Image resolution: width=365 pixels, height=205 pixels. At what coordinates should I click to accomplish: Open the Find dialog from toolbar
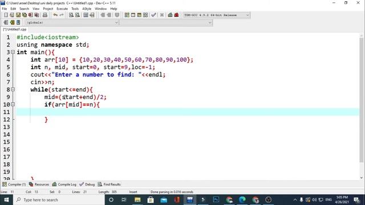(x=71, y=15)
